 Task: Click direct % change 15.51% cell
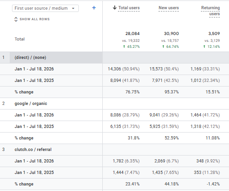[213, 92]
